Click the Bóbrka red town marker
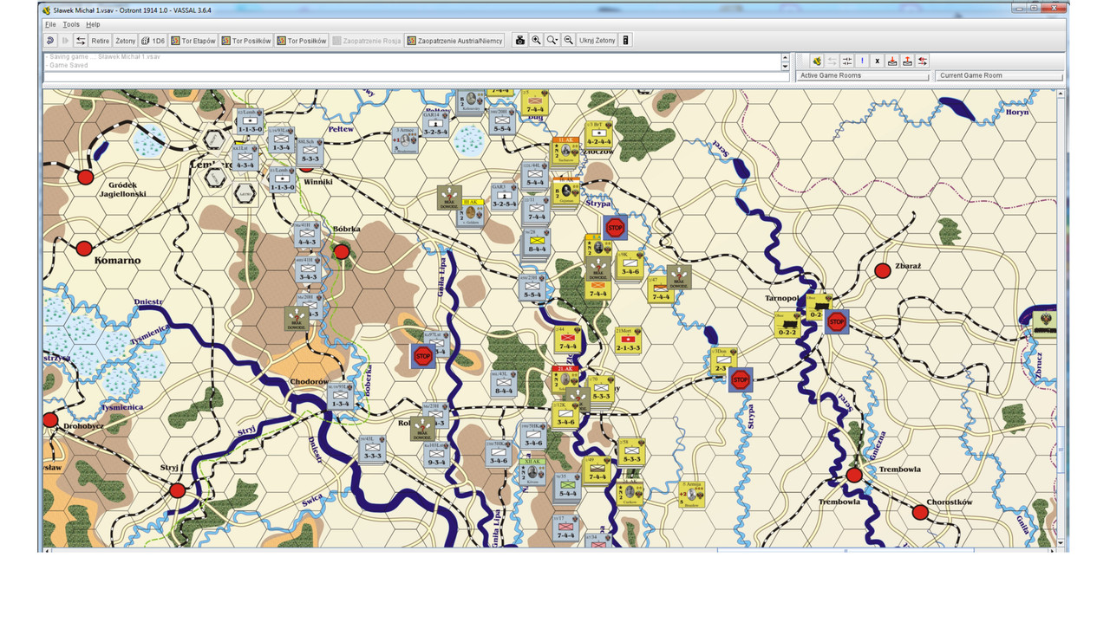 [342, 252]
